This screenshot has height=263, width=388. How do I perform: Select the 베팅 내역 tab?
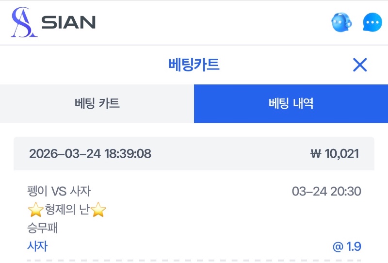[x=291, y=103]
